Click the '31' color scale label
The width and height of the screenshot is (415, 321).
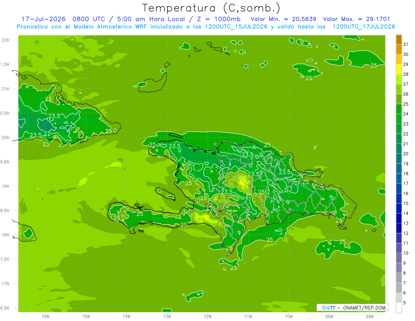(x=406, y=44)
